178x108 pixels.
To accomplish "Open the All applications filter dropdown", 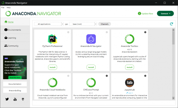I will pyautogui.click(x=49, y=24).
